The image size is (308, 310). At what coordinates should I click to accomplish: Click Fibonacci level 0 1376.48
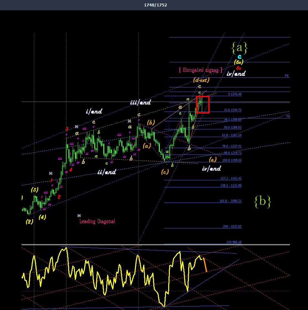(235, 94)
